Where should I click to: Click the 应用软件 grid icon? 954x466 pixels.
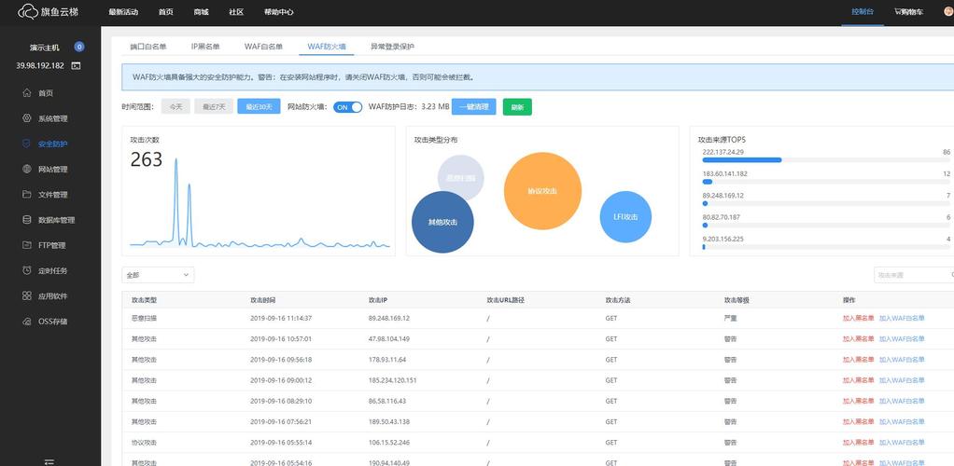point(27,295)
